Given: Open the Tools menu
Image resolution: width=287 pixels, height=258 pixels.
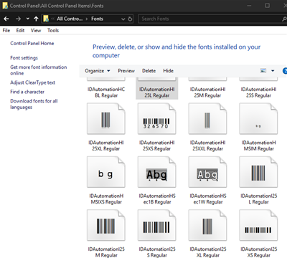Looking at the screenshot, I should point(53,30).
